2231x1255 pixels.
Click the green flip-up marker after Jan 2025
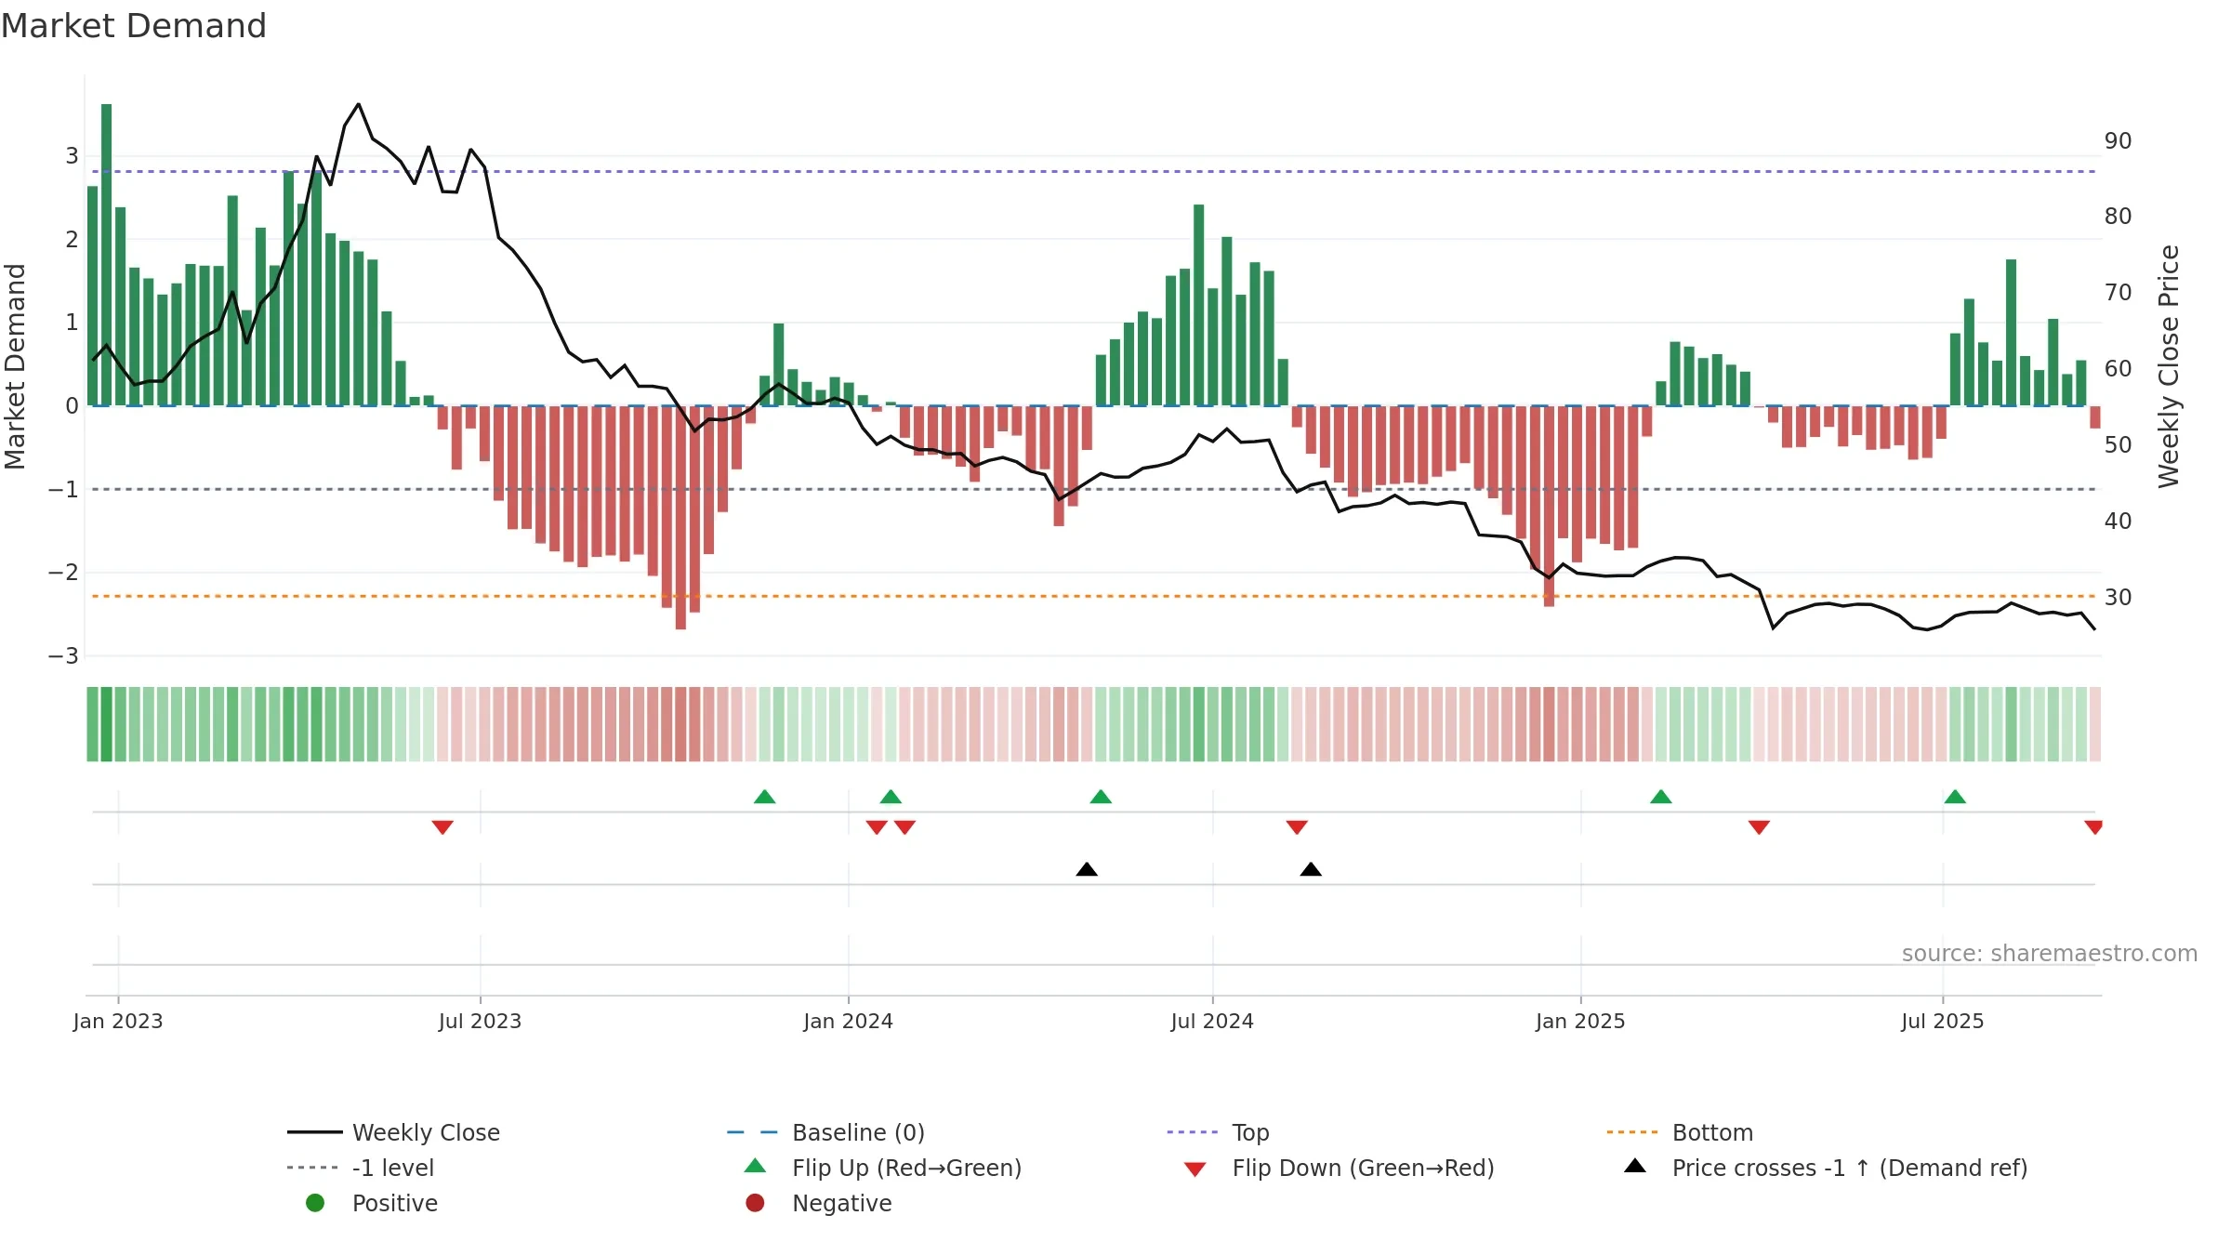click(1661, 797)
